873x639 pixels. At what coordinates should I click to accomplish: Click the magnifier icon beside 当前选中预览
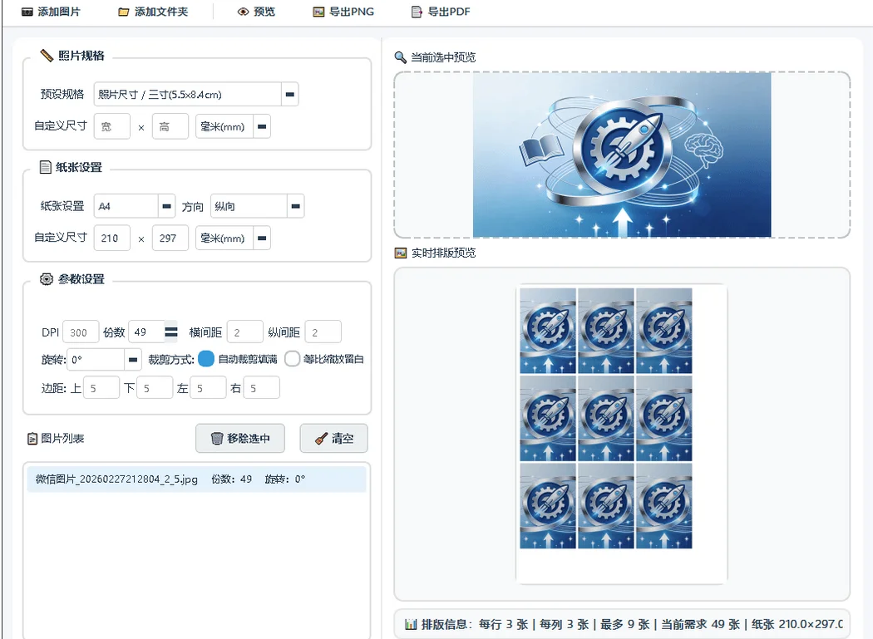400,57
